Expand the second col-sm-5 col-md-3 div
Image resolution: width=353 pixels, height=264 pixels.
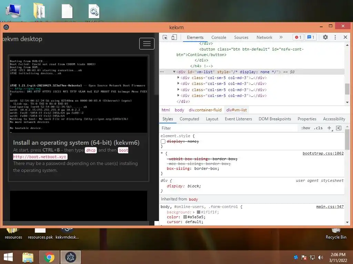(178, 83)
